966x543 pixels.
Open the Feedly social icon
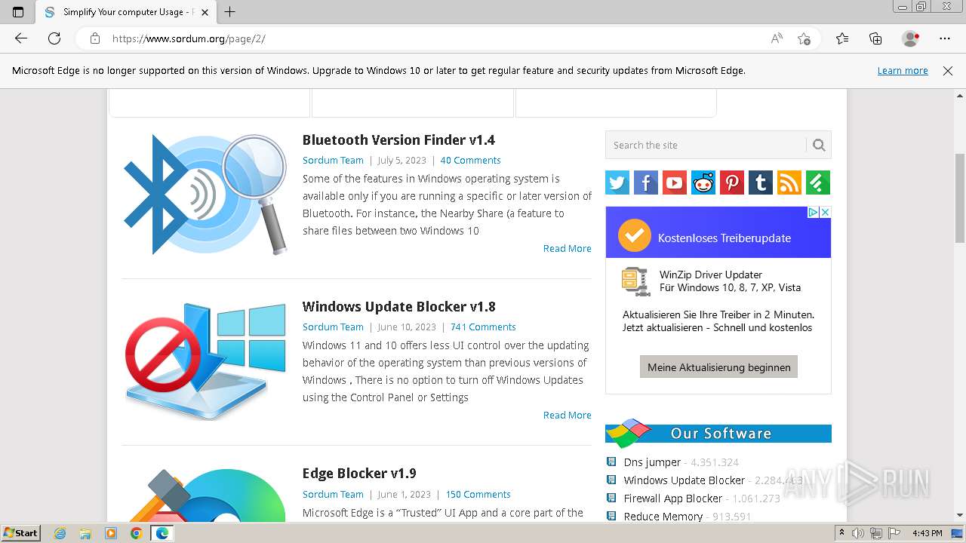818,183
